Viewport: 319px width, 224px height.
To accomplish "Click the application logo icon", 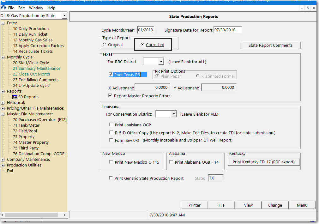I will [x=3, y=8].
